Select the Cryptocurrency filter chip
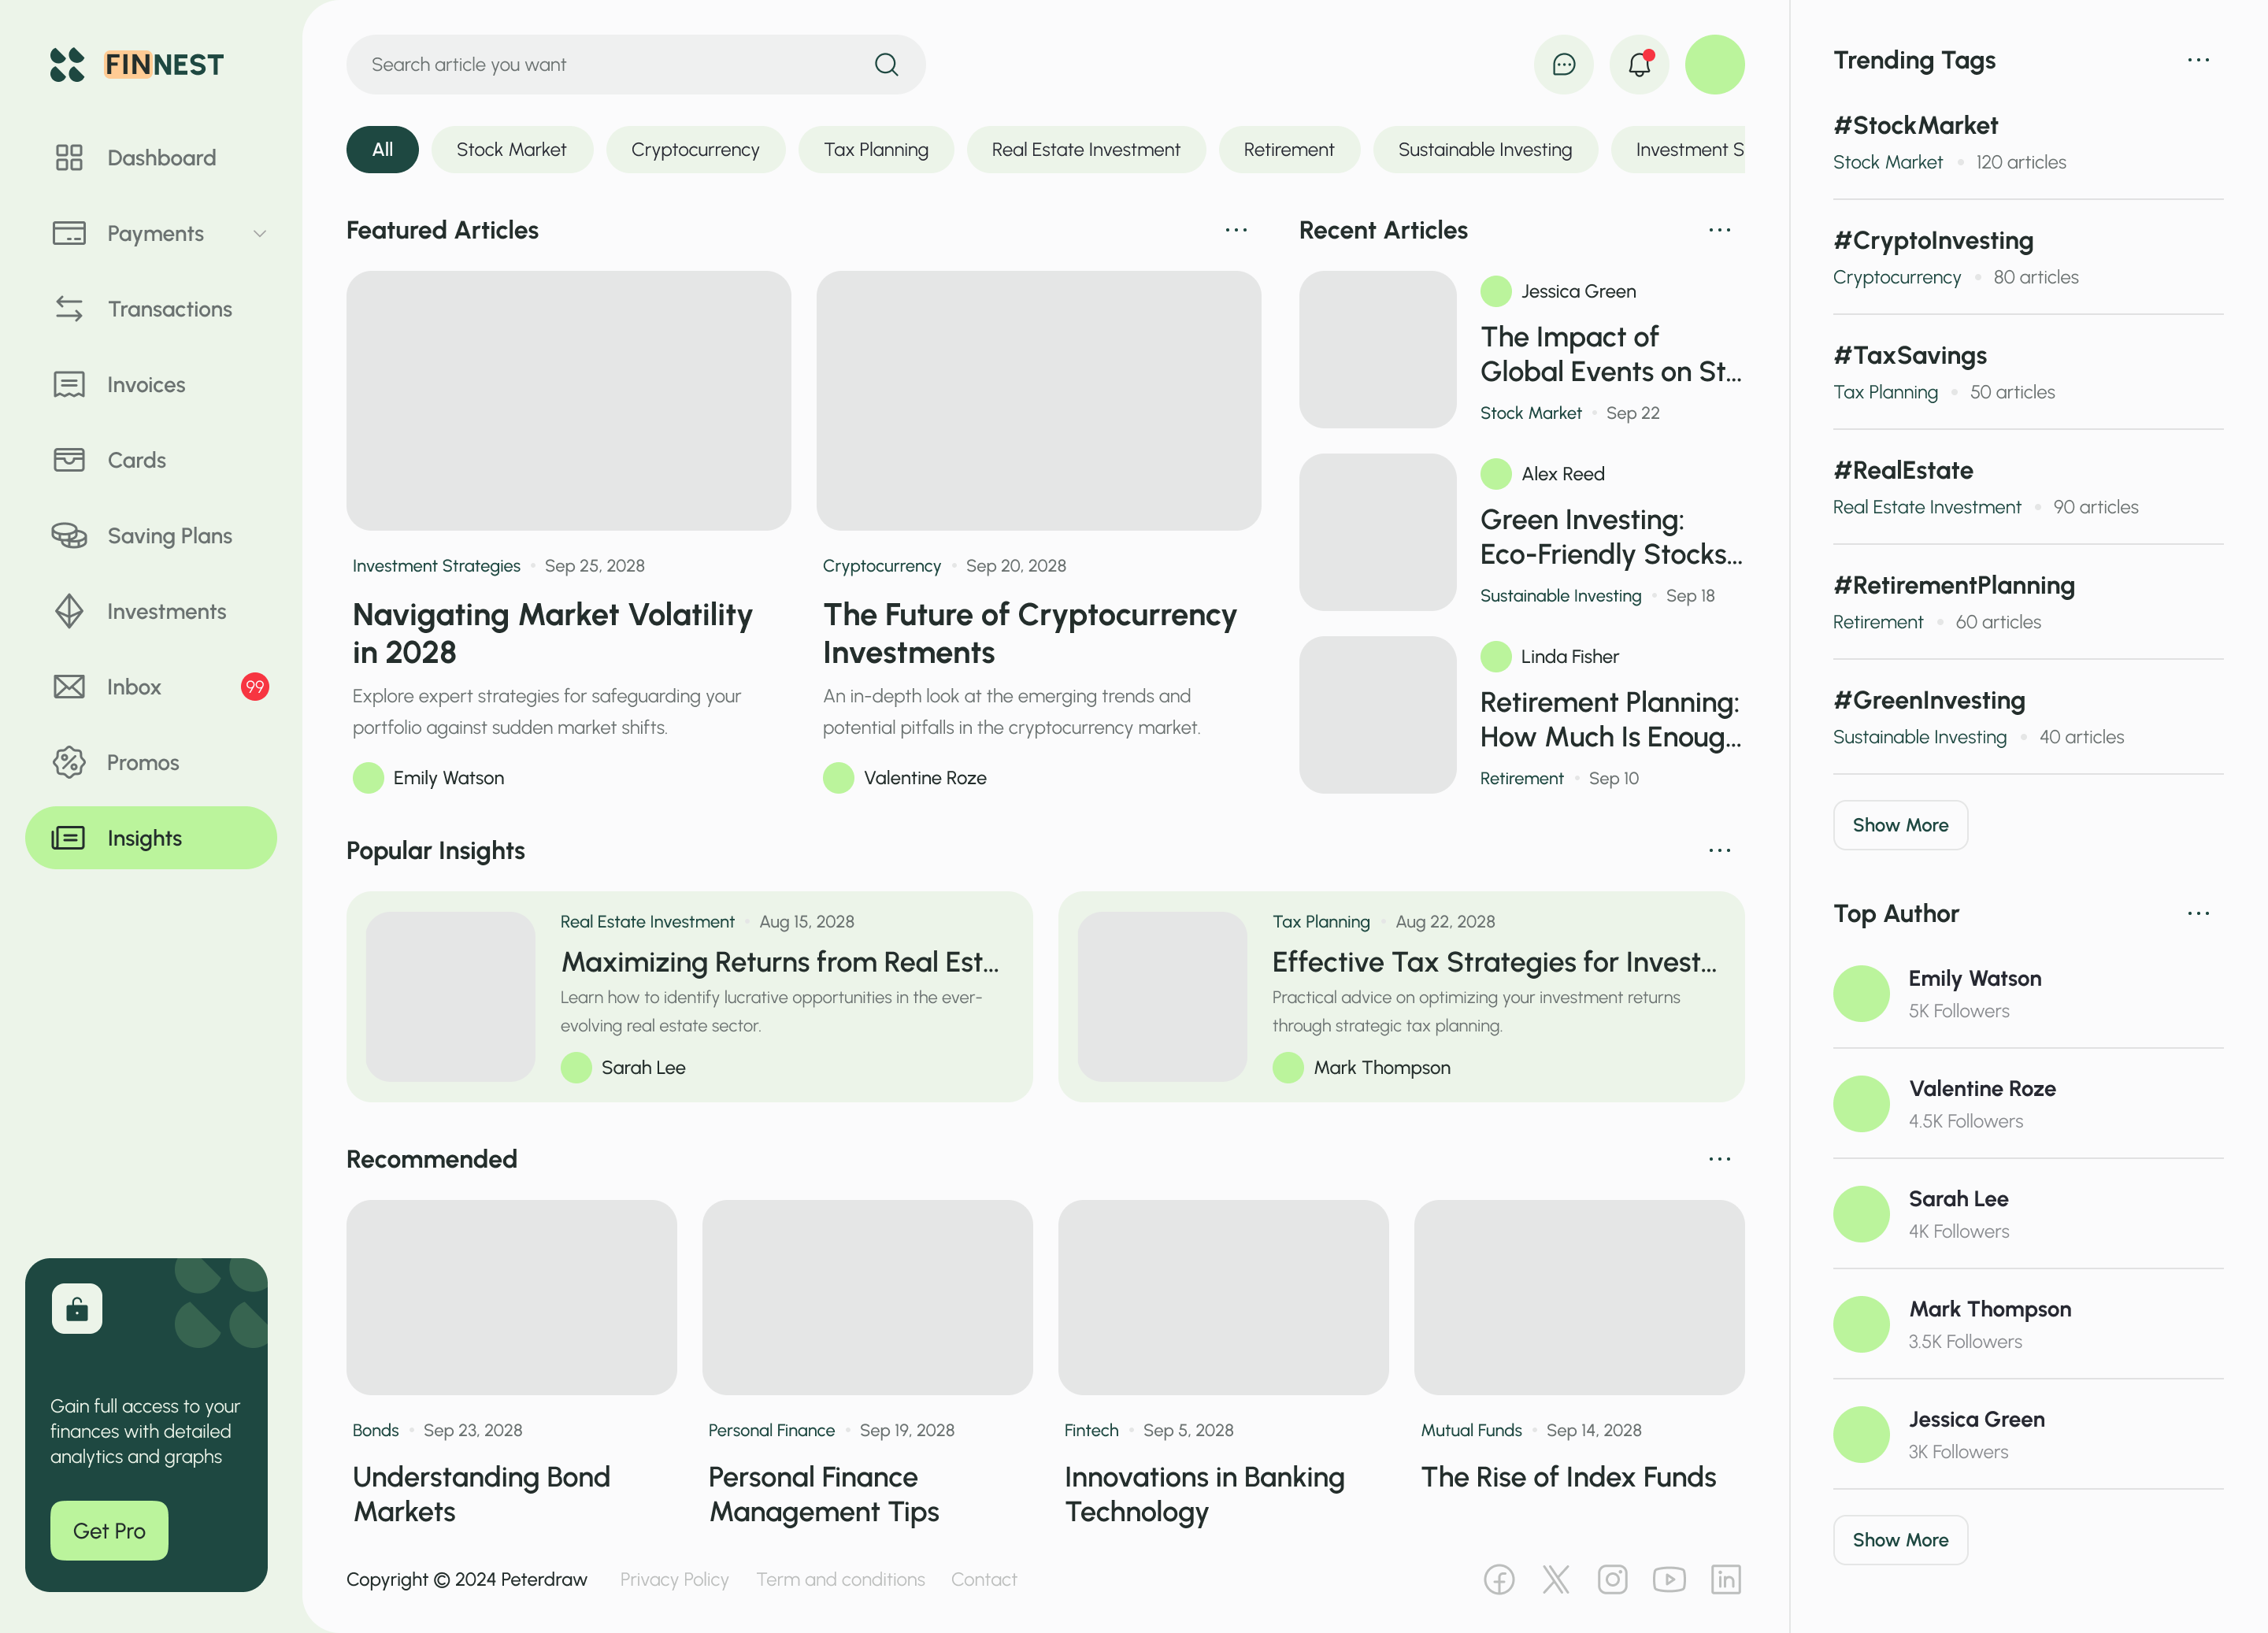Viewport: 2268px width, 1633px height. 695,149
